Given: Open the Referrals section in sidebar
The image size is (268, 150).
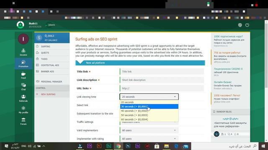Looking at the screenshot, I should pos(23,98).
